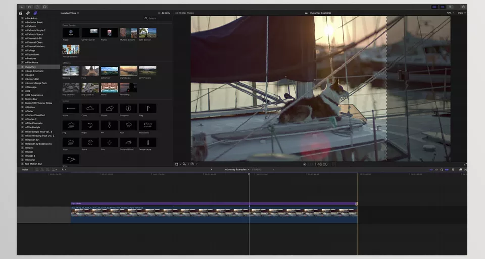
Task: Select the purple Light Leaks title clip in timeline
Action: pyautogui.click(x=213, y=204)
